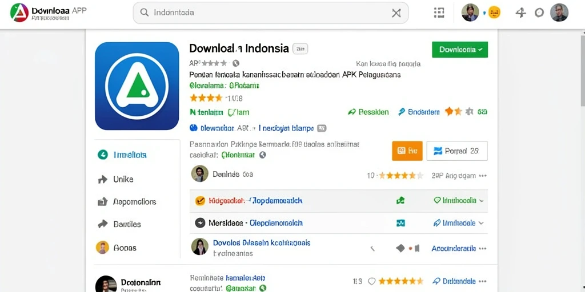Click the first user avatar in header
Screen dimensions: 585x292
coord(470,13)
